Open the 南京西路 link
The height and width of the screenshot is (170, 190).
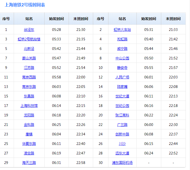29,77
